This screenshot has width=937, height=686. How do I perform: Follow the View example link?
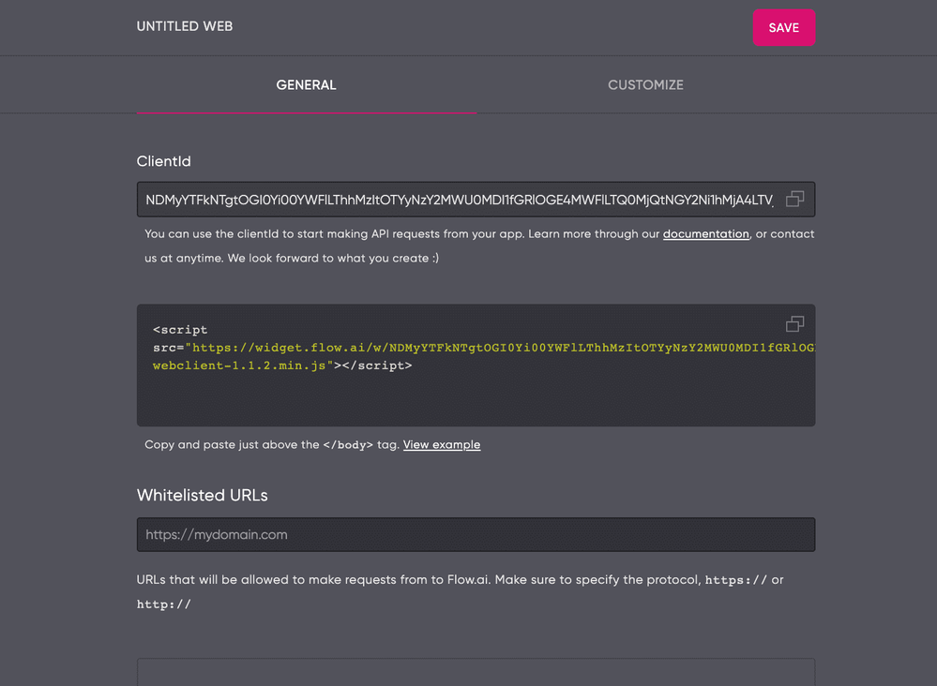point(442,445)
